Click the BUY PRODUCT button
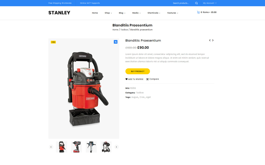Image resolution: width=265 pixels, height=165 pixels. point(138,71)
